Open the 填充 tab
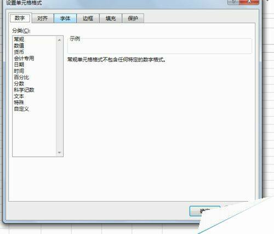Screen dimensions: 274x234 (111, 18)
